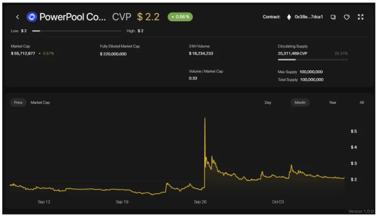Image resolution: width=378 pixels, height=217 pixels.
Task: Click the market cap value $55,712,977
Action: (x=23, y=53)
